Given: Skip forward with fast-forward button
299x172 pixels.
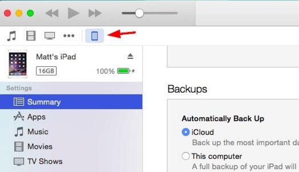Looking at the screenshot, I should (95, 13).
